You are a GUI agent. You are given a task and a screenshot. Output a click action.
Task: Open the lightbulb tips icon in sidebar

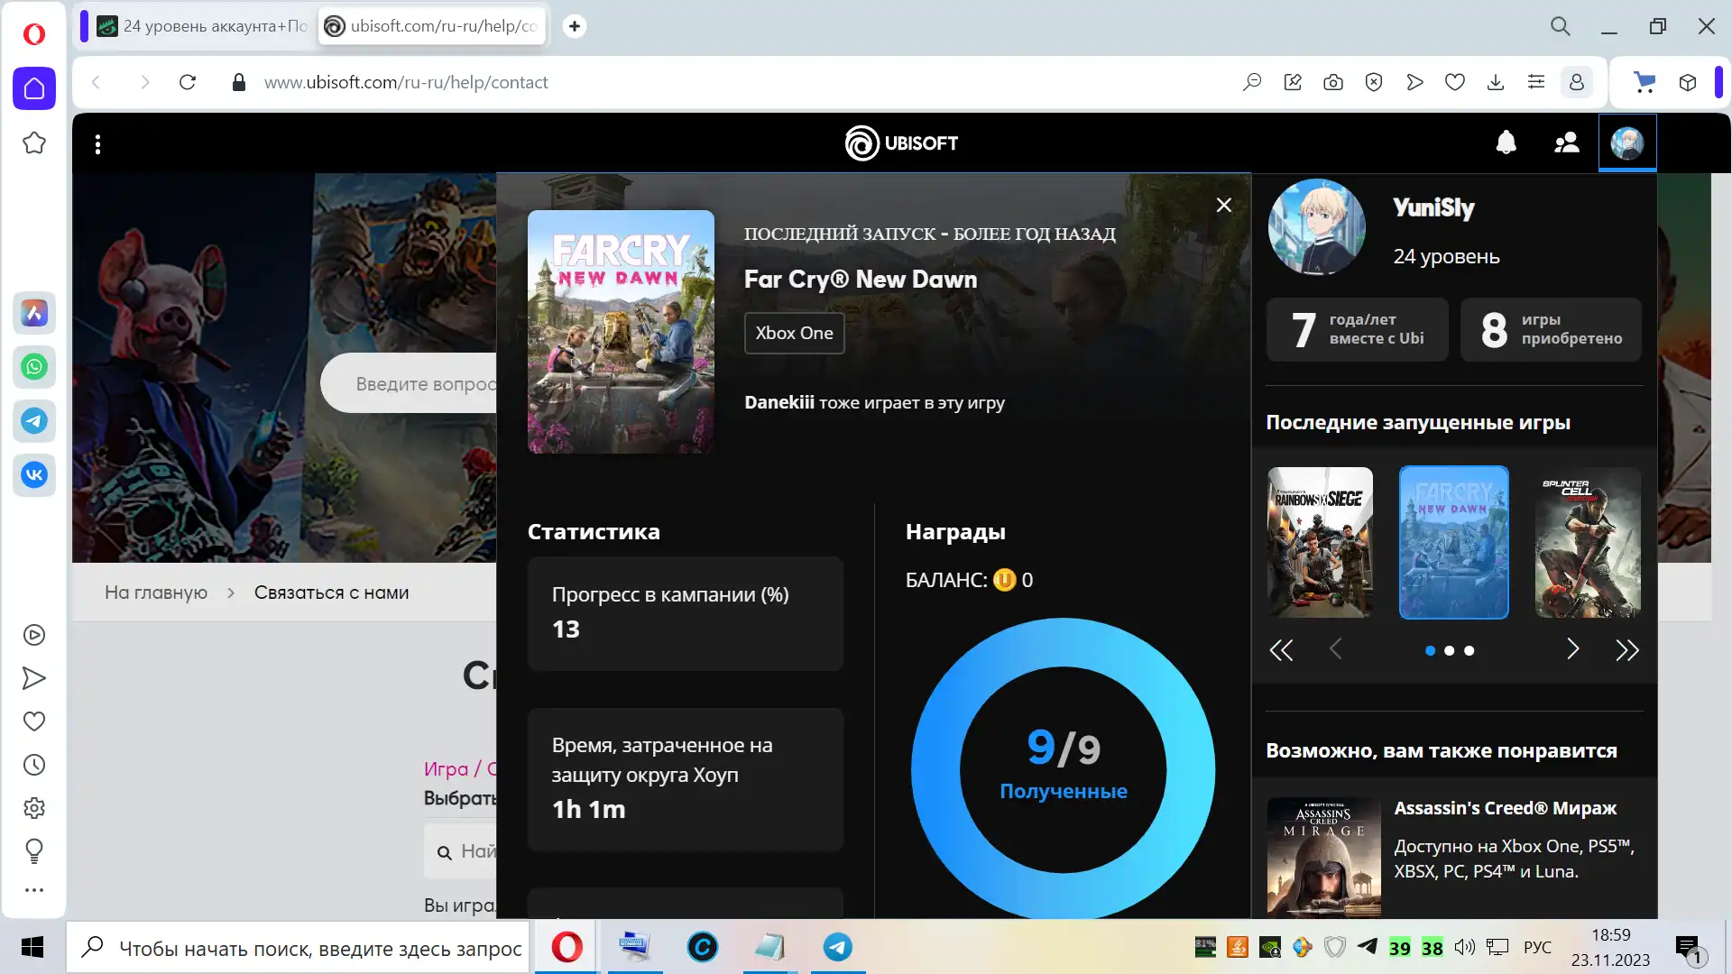[x=34, y=851]
